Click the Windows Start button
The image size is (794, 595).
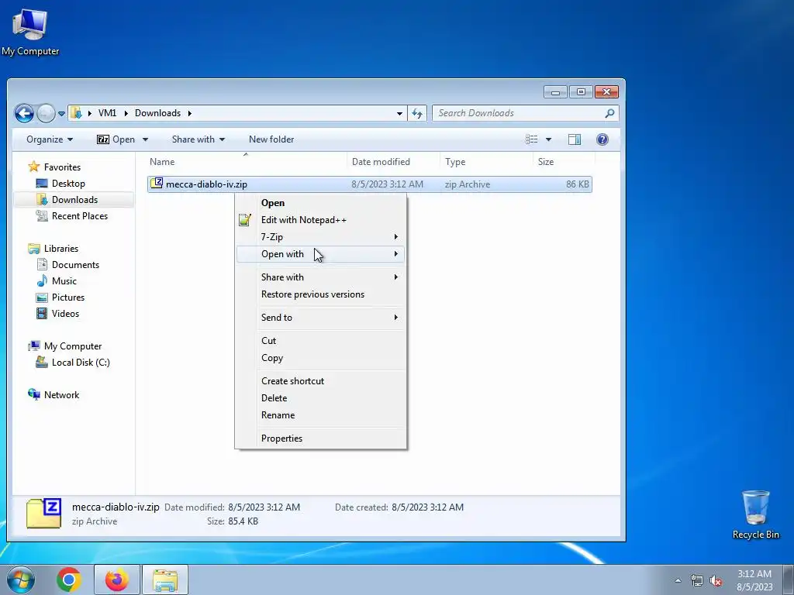21,580
